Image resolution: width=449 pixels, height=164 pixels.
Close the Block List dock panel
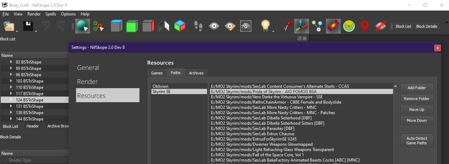tap(304, 38)
